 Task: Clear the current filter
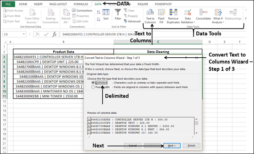click(x=129, y=11)
